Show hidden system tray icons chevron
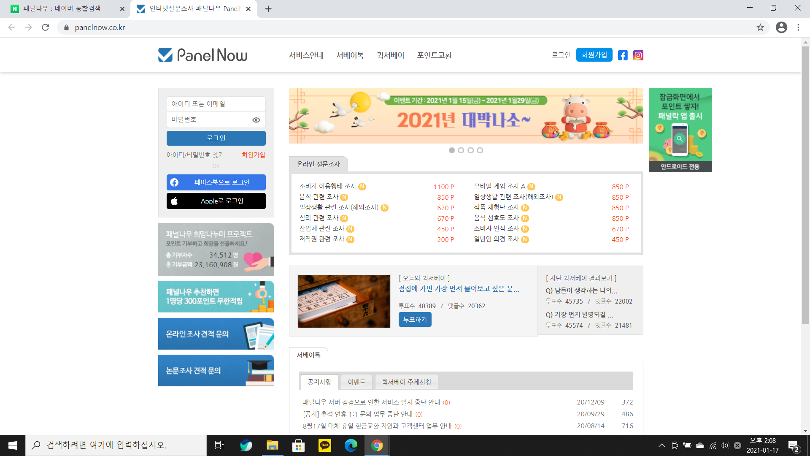 (661, 445)
